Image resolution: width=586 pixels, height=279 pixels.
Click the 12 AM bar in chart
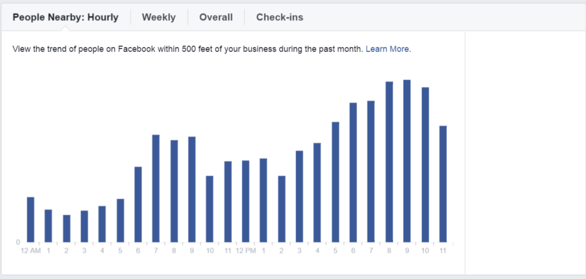pos(31,219)
